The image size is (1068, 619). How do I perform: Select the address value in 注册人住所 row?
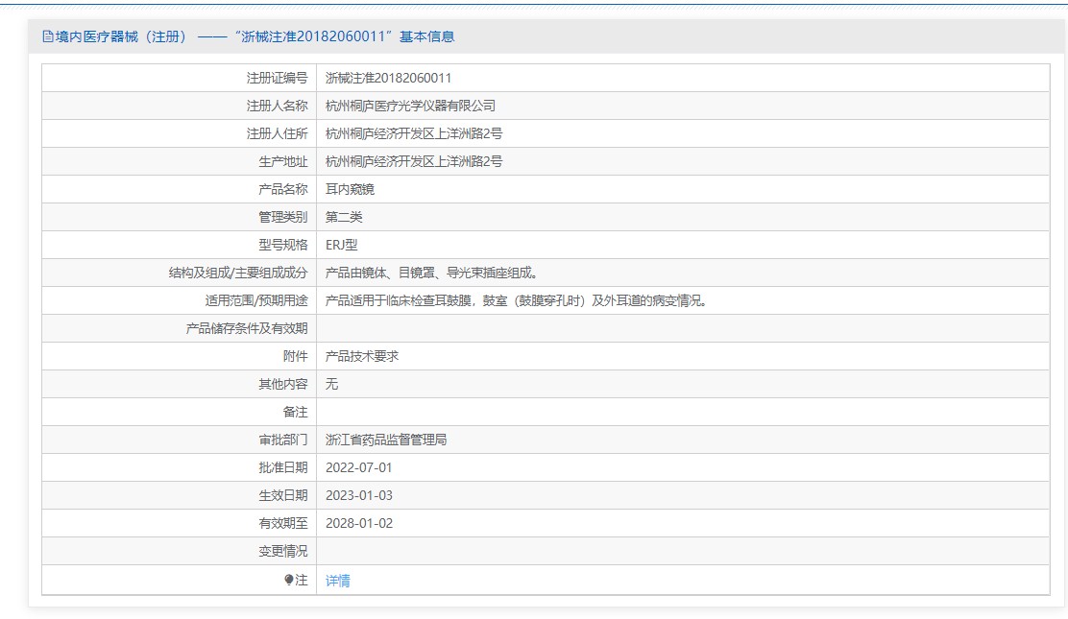[x=413, y=134]
